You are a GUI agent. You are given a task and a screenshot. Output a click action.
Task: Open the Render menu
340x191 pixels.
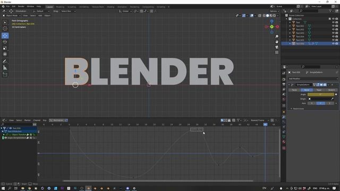(21, 7)
